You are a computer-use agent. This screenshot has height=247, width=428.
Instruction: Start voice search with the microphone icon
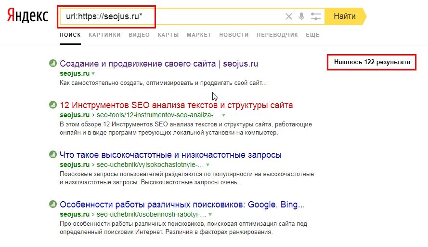click(301, 16)
